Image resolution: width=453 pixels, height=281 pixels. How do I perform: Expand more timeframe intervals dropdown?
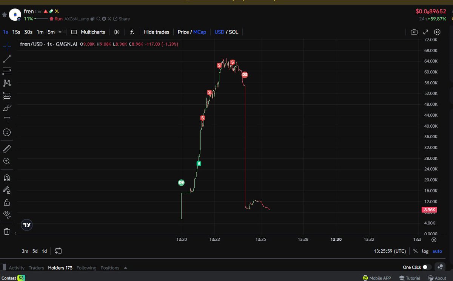60,32
